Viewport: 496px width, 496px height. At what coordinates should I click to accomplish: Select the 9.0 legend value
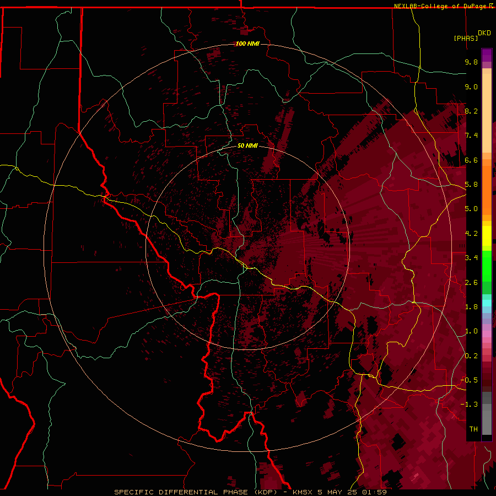471,87
